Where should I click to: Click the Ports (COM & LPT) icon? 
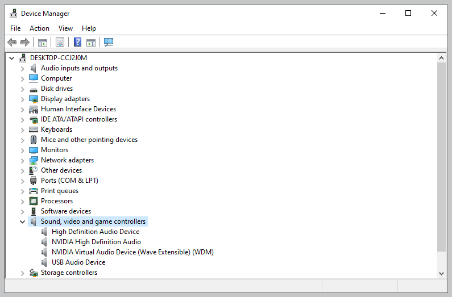tap(34, 181)
